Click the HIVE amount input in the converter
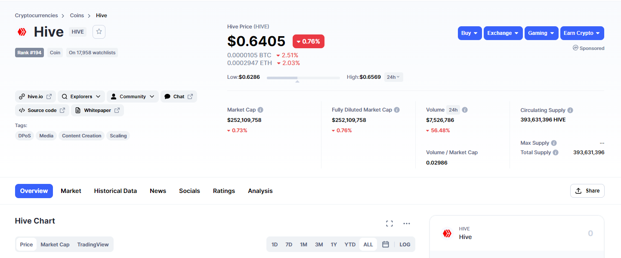 590,233
